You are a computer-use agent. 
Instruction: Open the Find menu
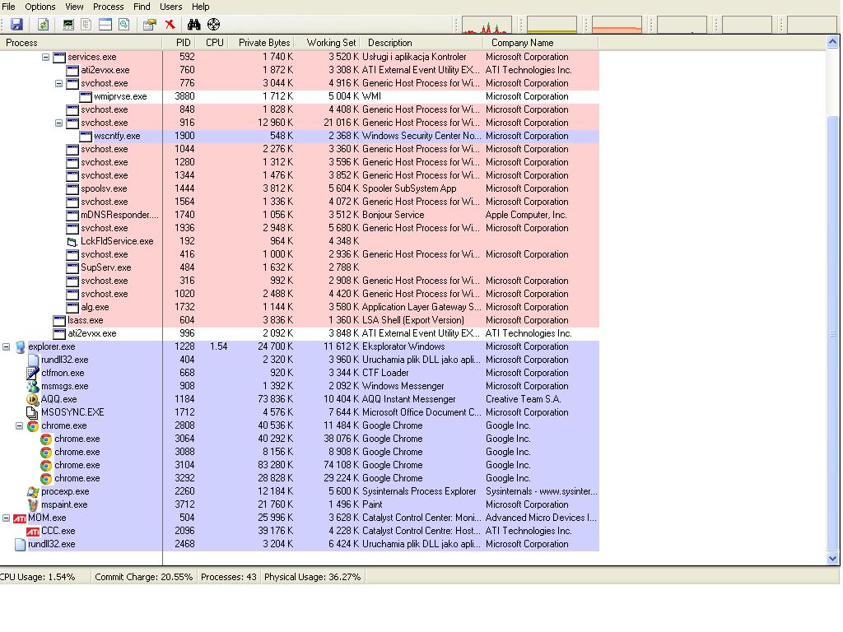[x=142, y=7]
